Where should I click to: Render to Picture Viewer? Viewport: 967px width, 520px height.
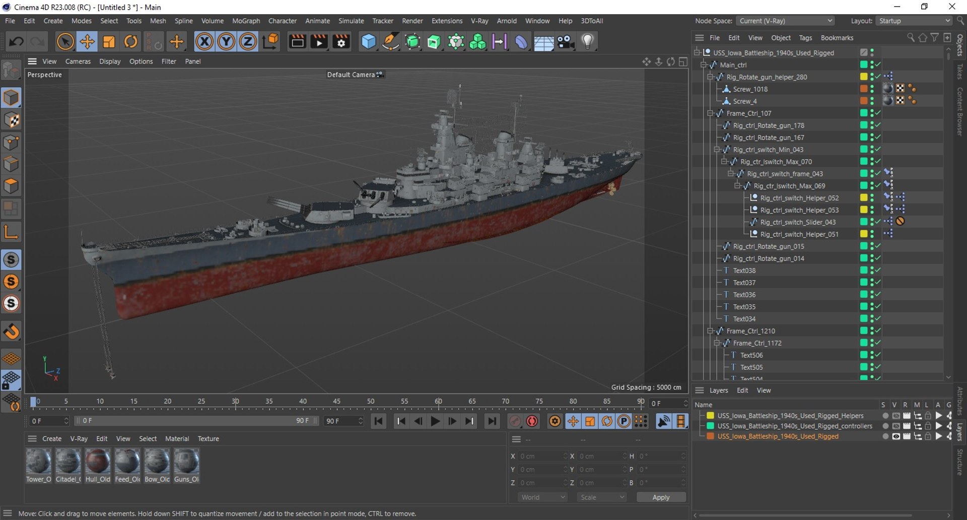319,41
